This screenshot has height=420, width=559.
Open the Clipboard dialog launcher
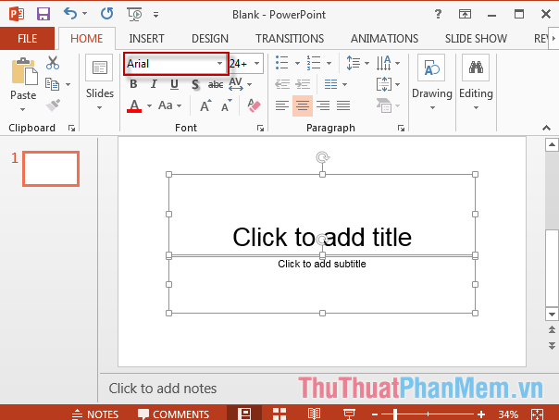(x=71, y=129)
